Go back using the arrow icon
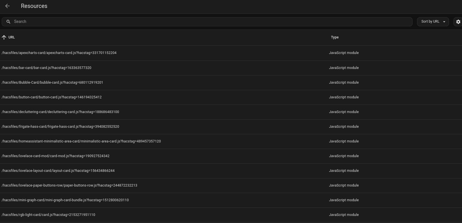The image size is (462, 223). click(x=7, y=6)
